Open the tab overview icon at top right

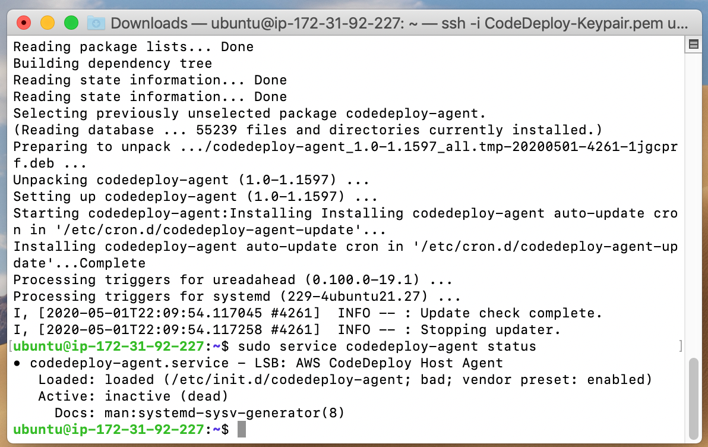click(x=693, y=45)
